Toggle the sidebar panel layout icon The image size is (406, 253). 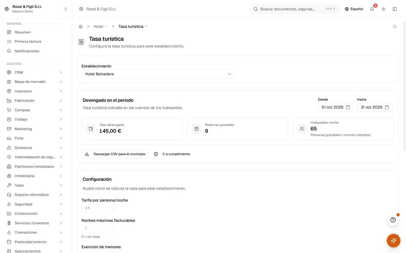click(x=395, y=9)
